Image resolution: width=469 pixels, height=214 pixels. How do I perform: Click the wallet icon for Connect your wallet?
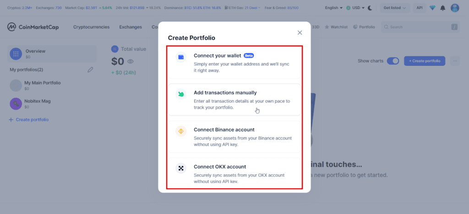click(x=181, y=57)
